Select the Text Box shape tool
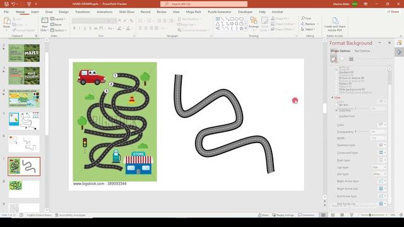 coord(218,19)
